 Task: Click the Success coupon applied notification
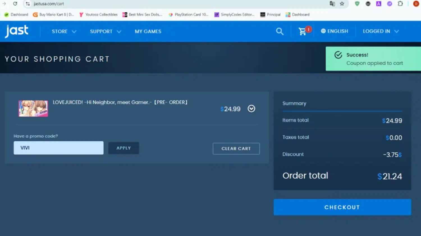click(x=373, y=59)
